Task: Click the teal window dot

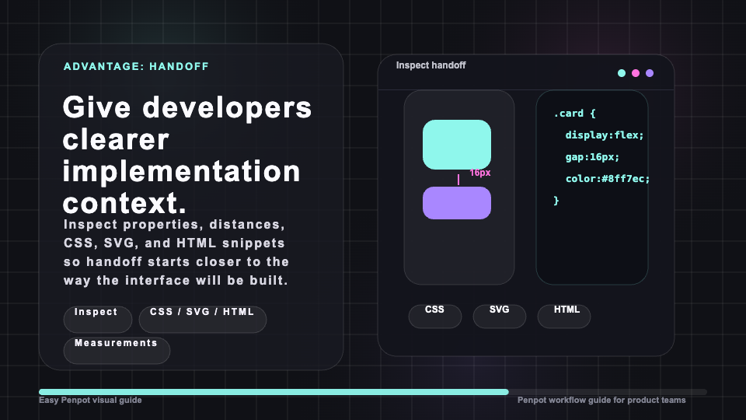Action: pos(622,73)
